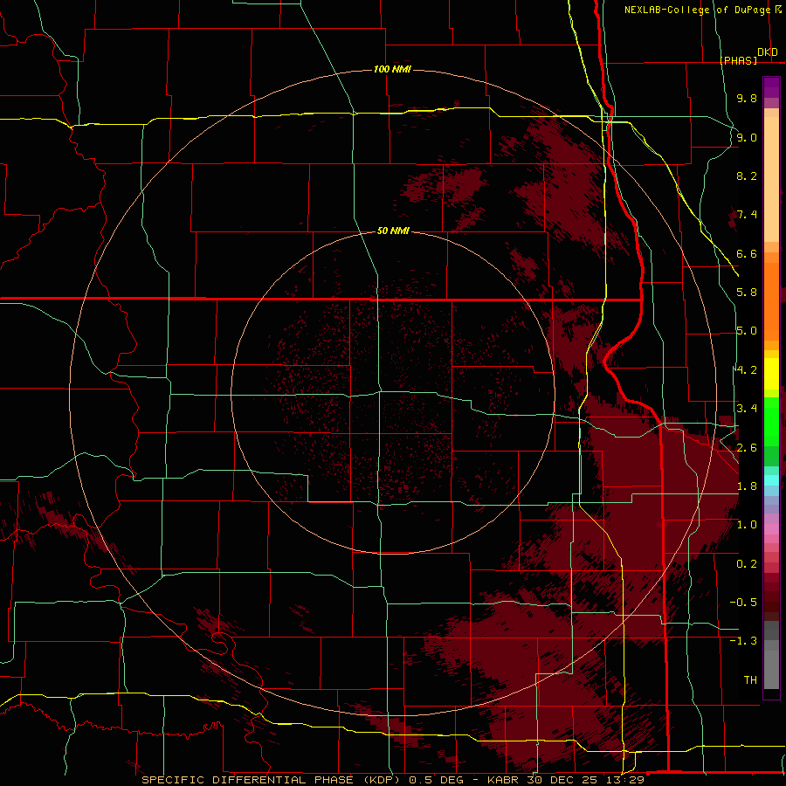Click the -0.5 legend value
The image size is (786, 786).
(x=743, y=602)
